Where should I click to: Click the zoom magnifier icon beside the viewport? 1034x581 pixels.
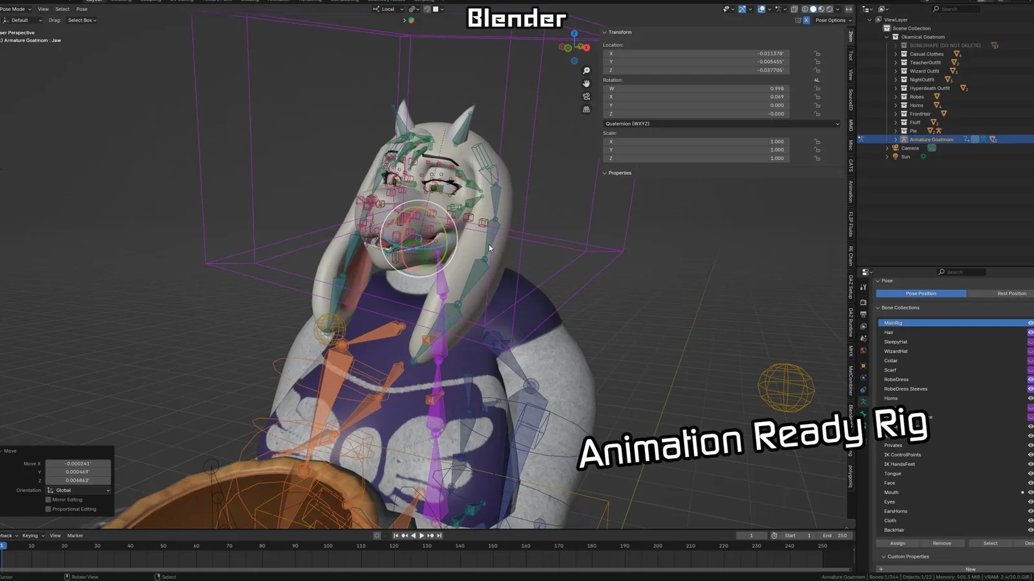586,70
